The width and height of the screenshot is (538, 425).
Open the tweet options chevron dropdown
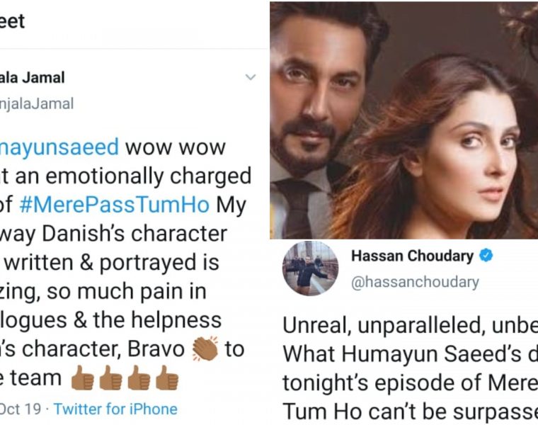click(x=251, y=77)
